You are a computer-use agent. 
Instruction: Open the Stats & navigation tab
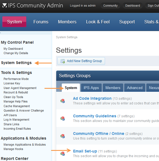[x=152, y=22]
